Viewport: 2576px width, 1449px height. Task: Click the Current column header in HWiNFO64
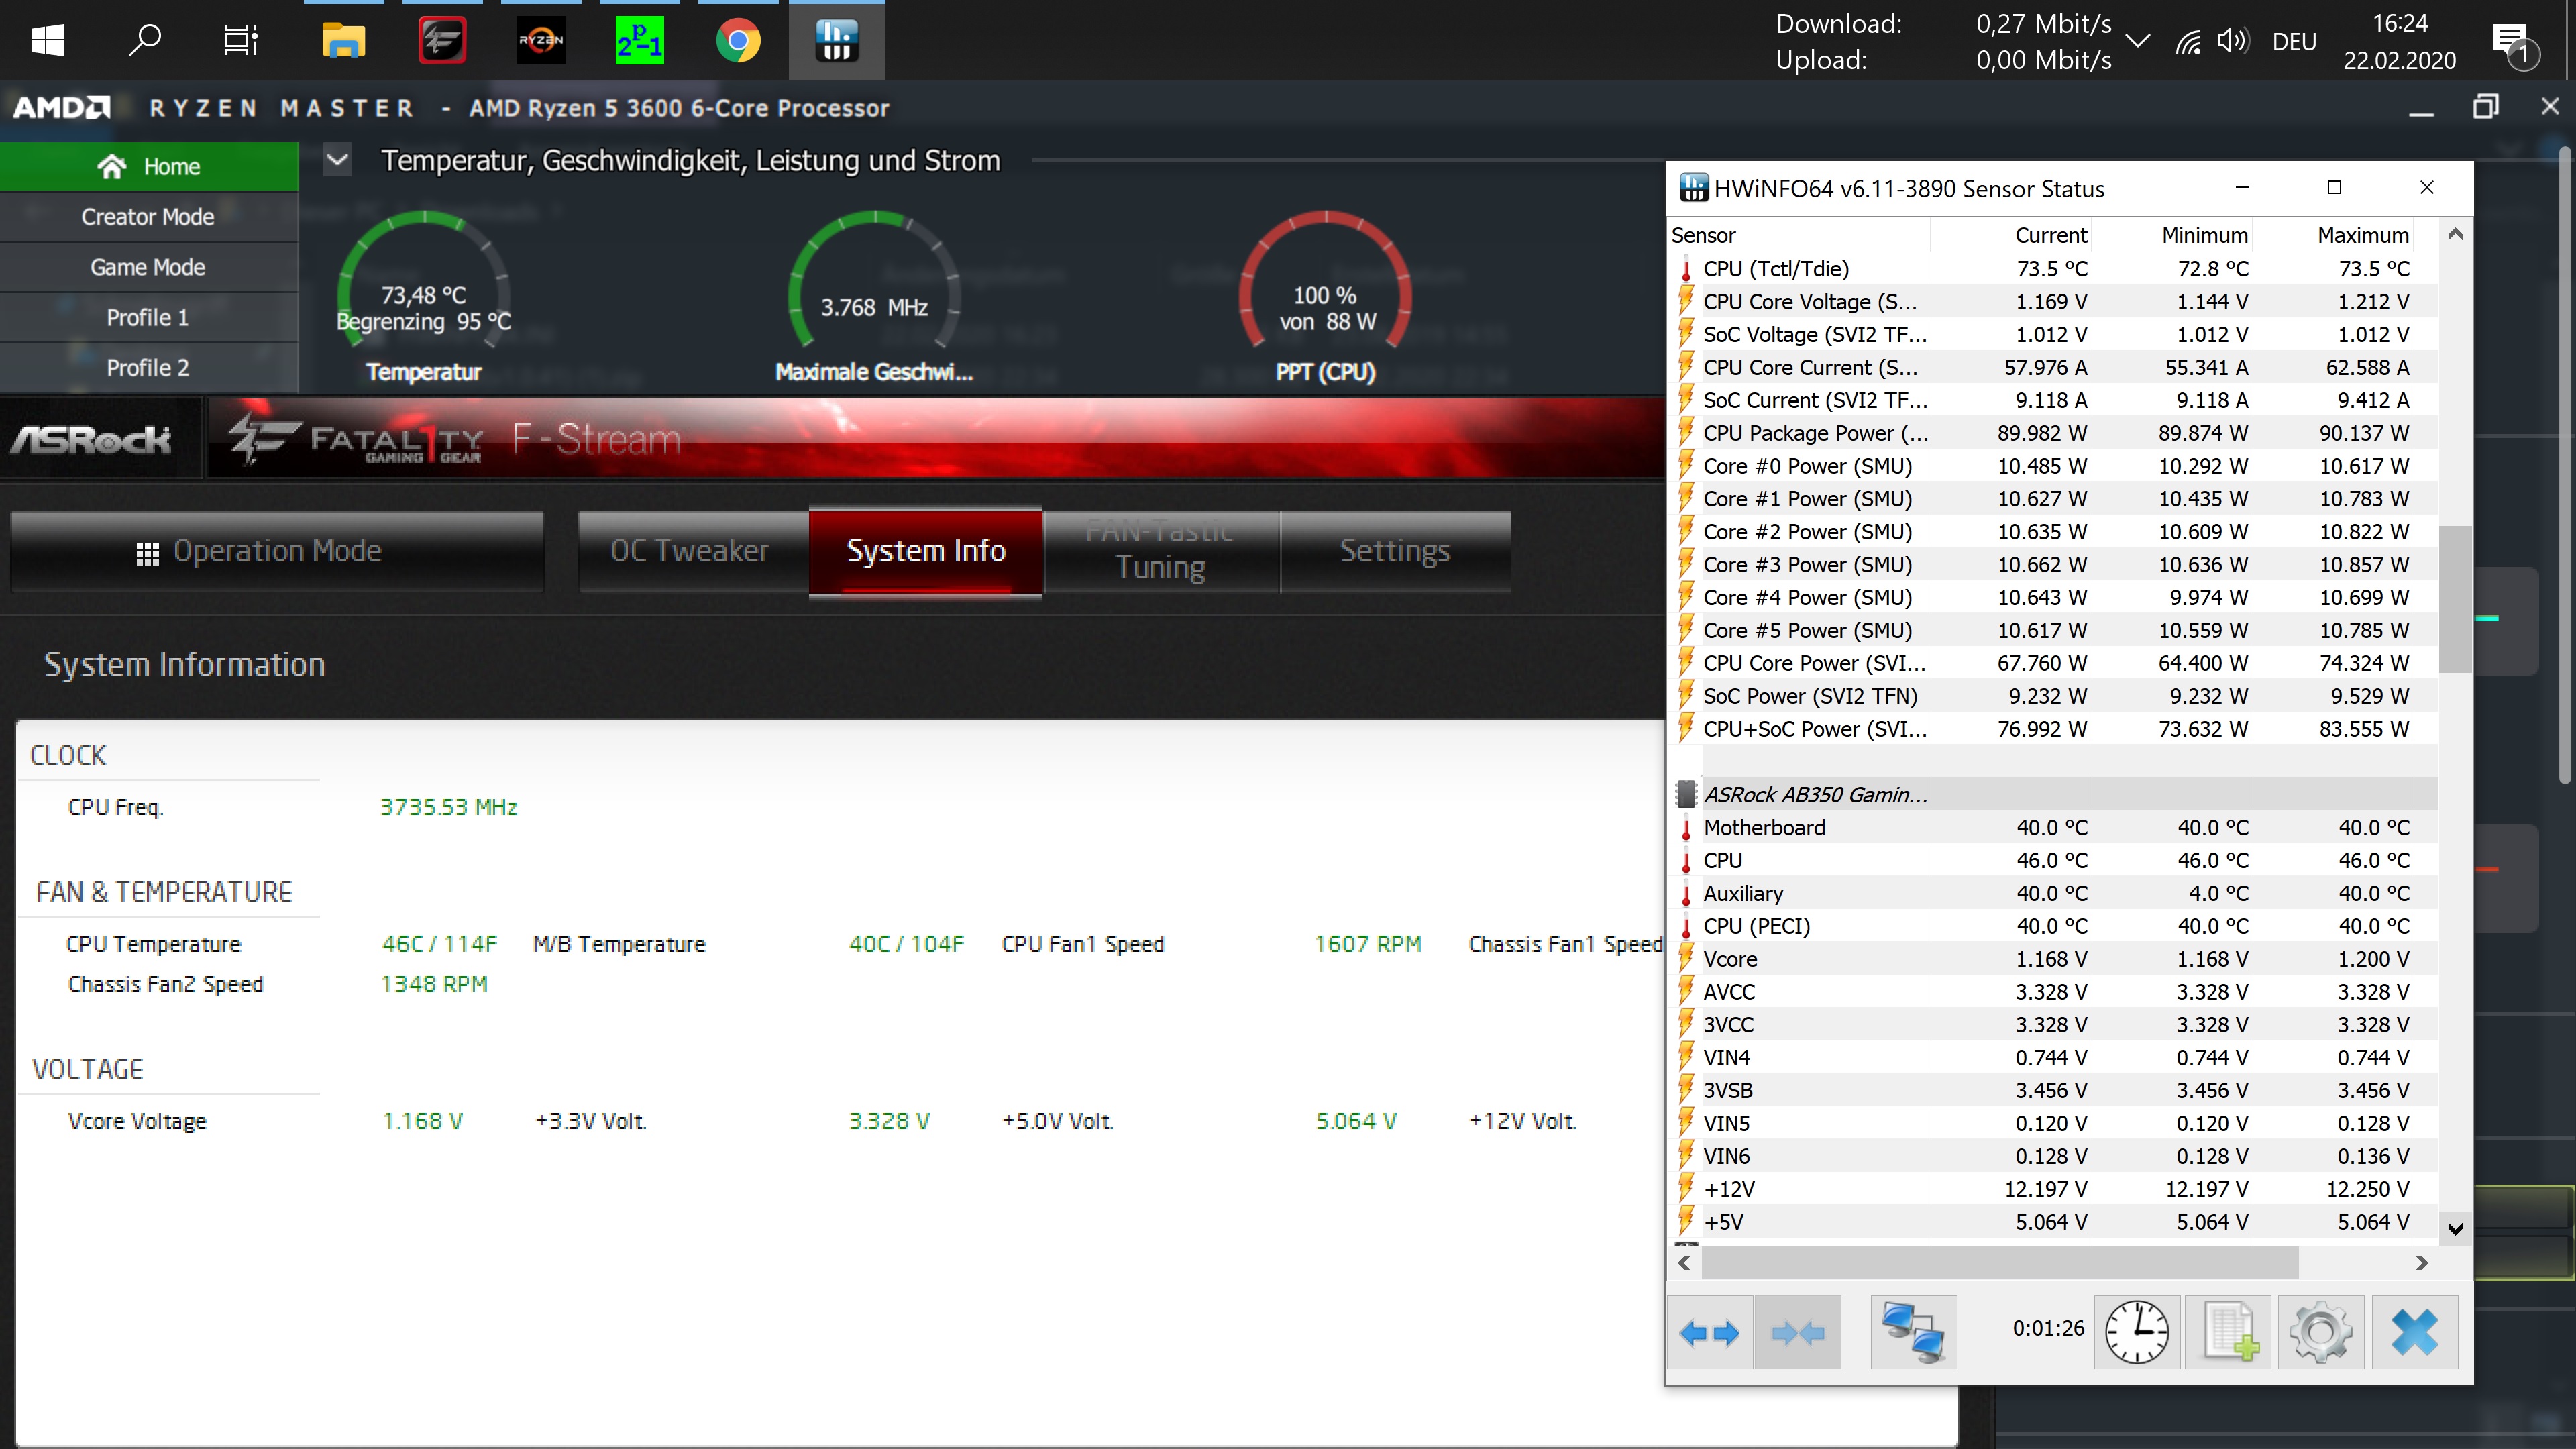tap(2011, 235)
